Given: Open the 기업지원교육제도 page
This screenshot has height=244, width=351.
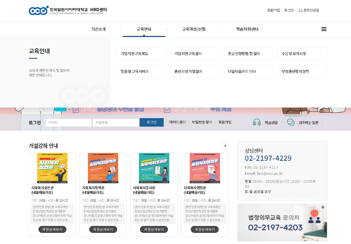Looking at the screenshot, I should (141, 54).
